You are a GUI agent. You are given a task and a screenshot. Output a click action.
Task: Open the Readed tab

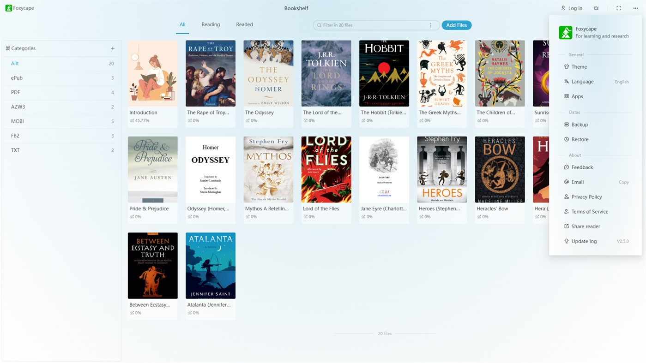[x=244, y=24]
